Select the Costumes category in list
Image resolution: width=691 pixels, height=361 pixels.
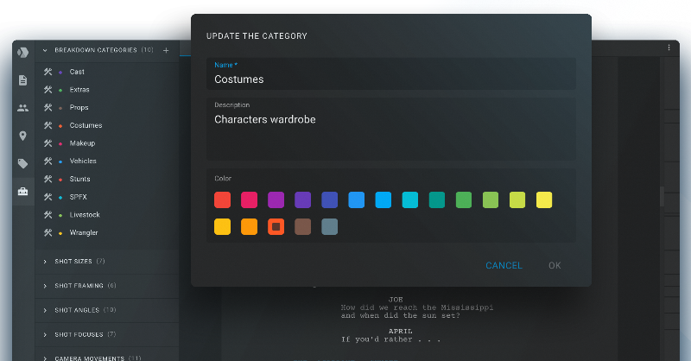pyautogui.click(x=86, y=125)
